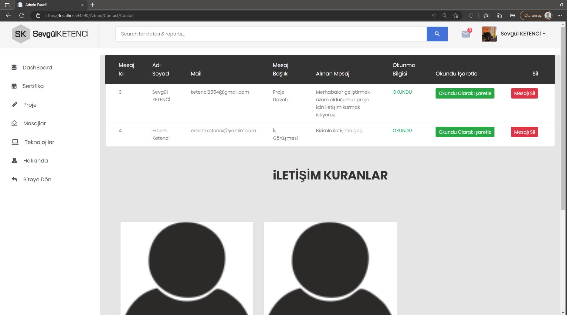Click the Siteye Dön link
567x315 pixels.
37,179
